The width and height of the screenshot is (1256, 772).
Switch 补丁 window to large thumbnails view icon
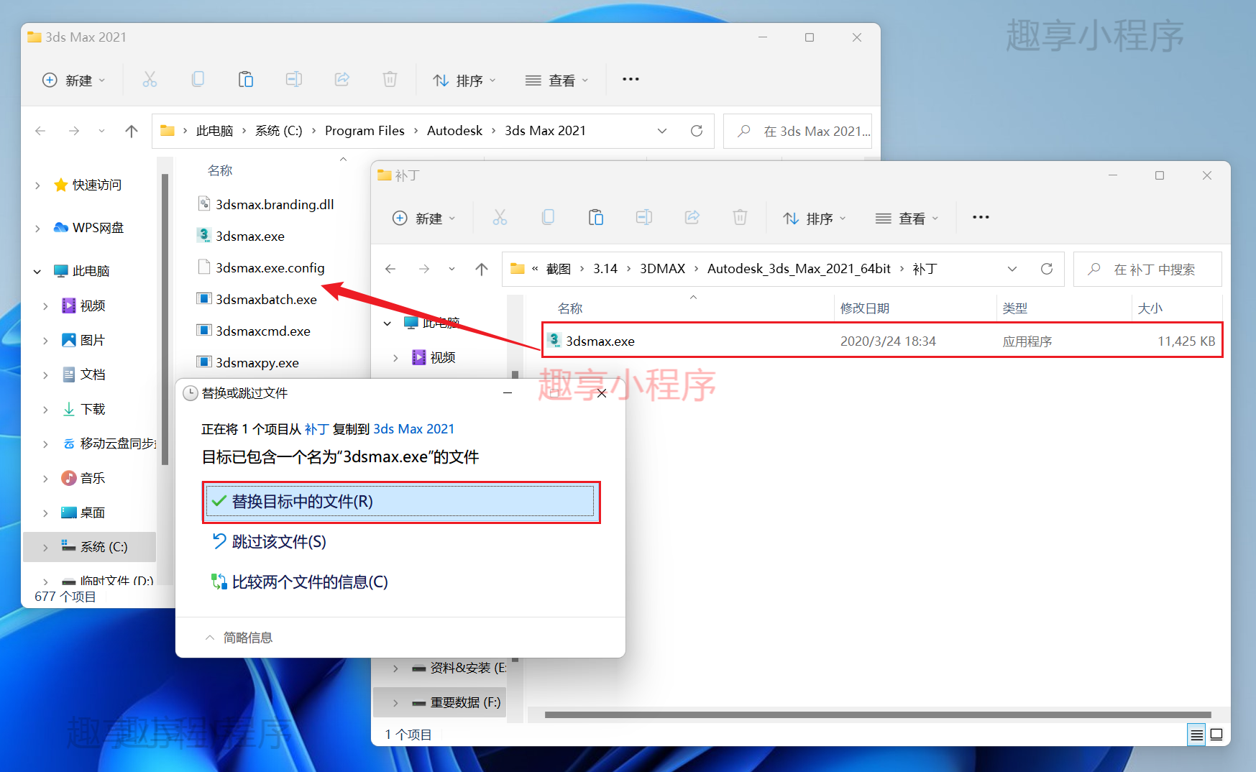pyautogui.click(x=1216, y=735)
